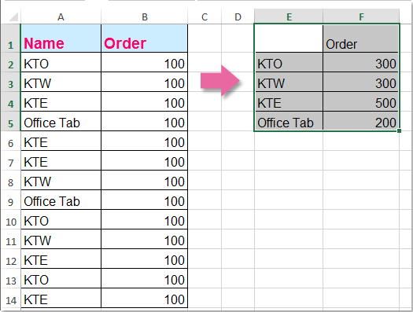Image resolution: width=413 pixels, height=312 pixels.
Task: Select row 6 header
Action: 10,143
